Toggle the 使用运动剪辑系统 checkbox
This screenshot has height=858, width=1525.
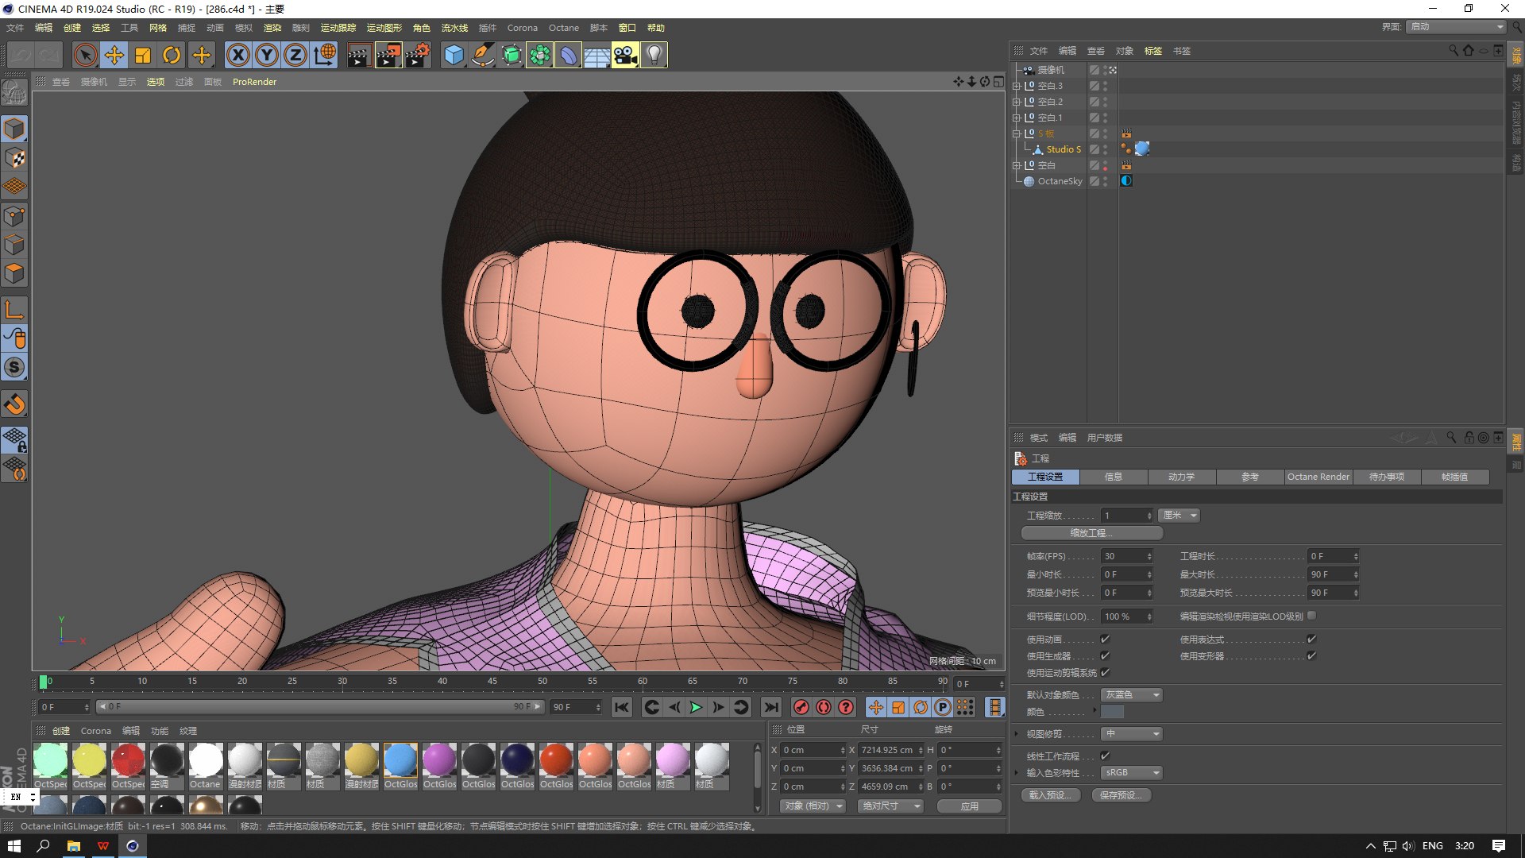click(x=1105, y=673)
